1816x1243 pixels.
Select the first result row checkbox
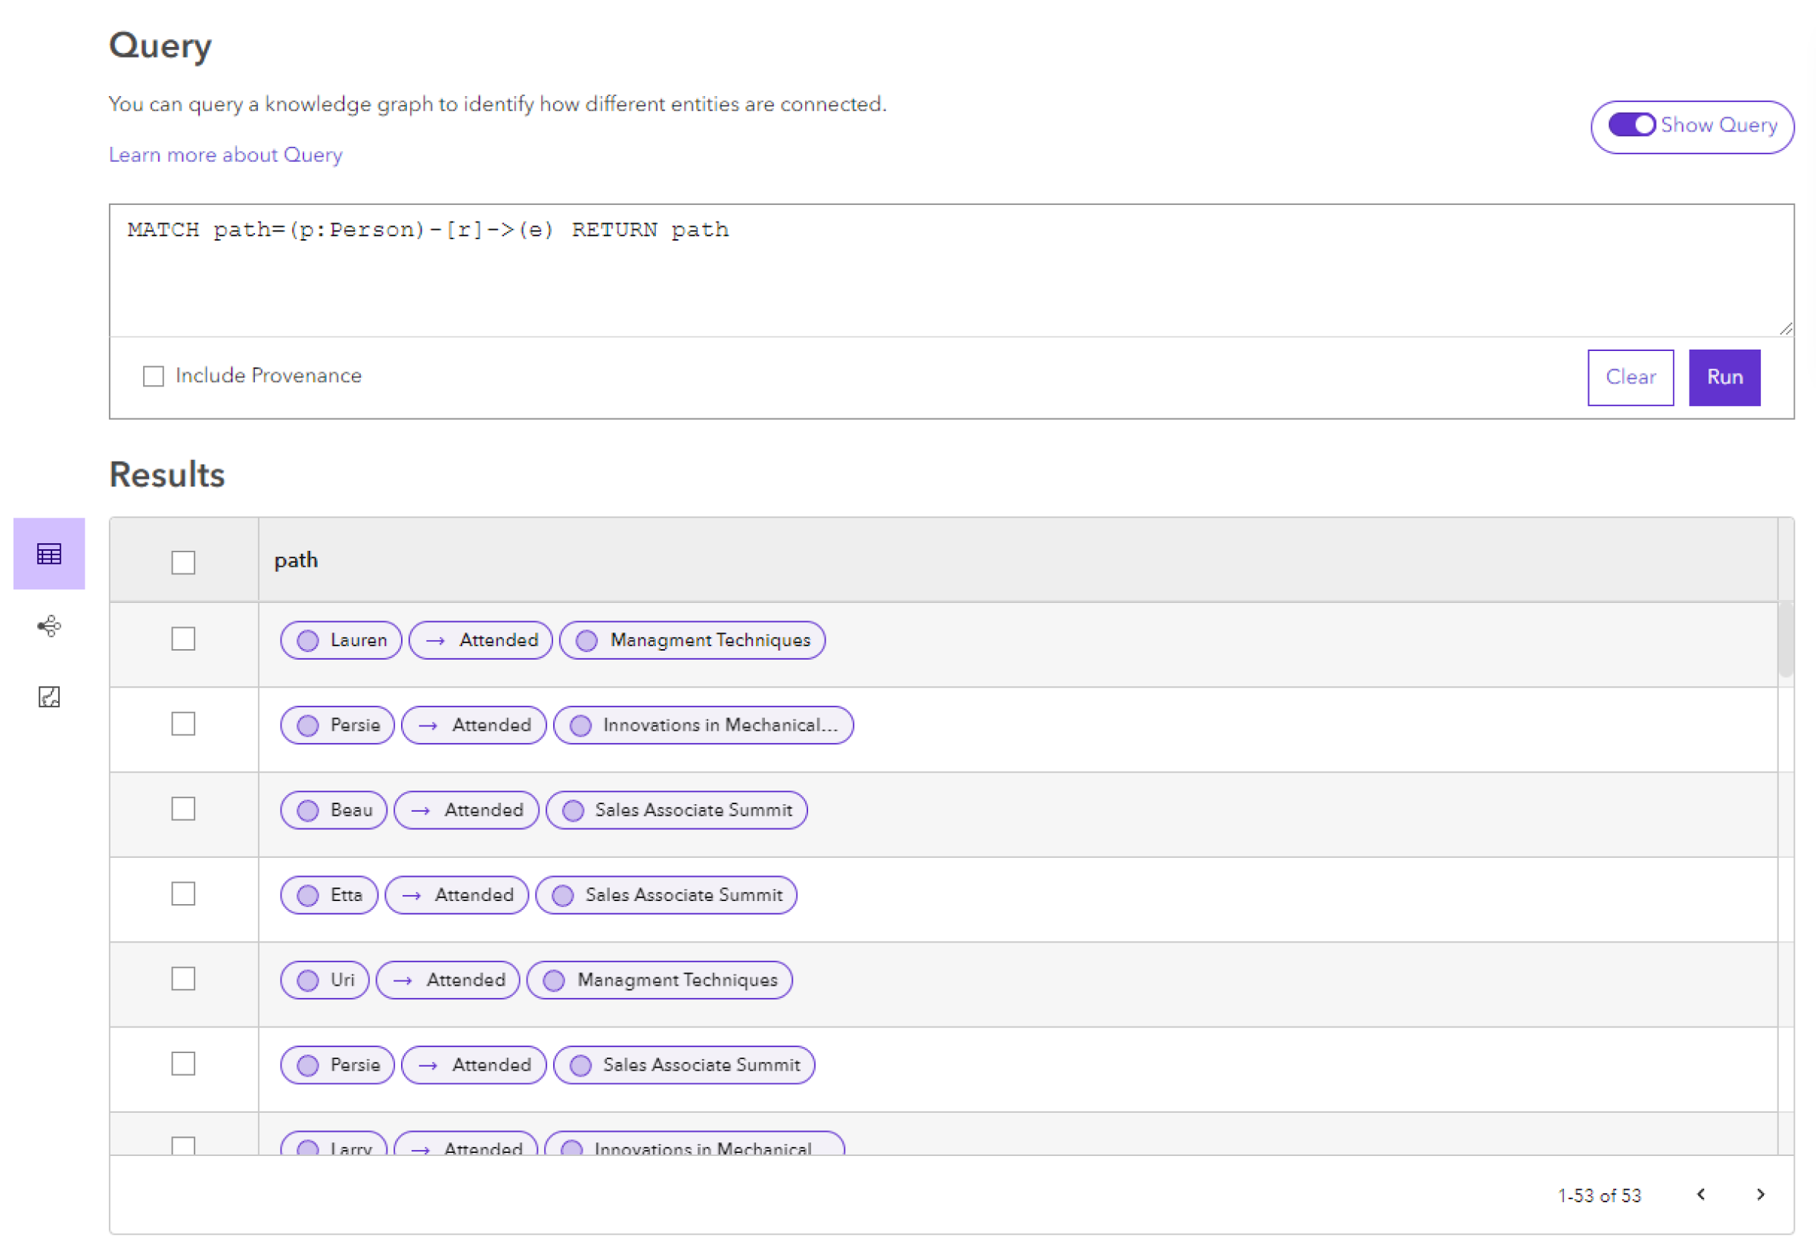click(184, 639)
